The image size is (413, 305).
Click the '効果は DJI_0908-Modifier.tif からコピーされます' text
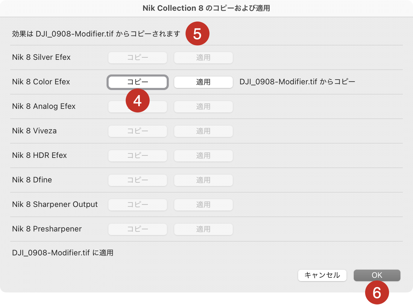(96, 34)
